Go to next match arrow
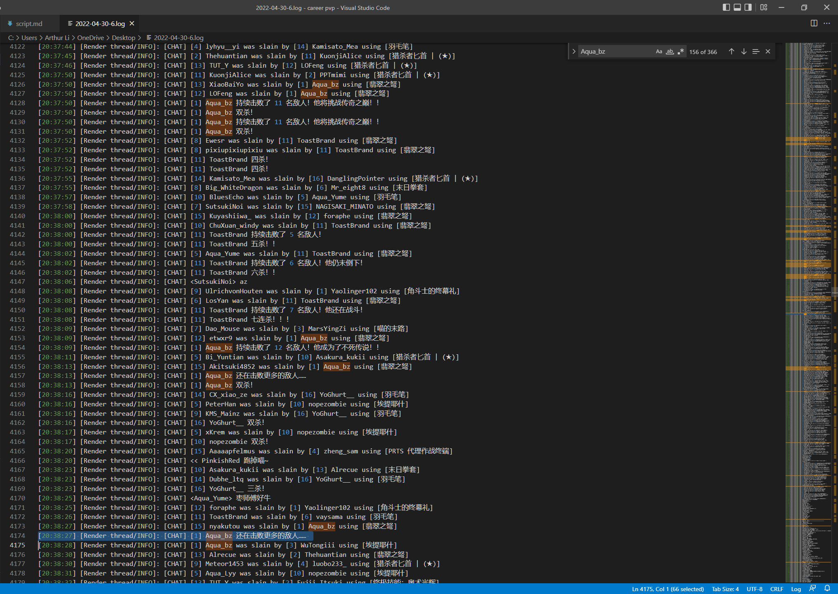 (x=744, y=52)
